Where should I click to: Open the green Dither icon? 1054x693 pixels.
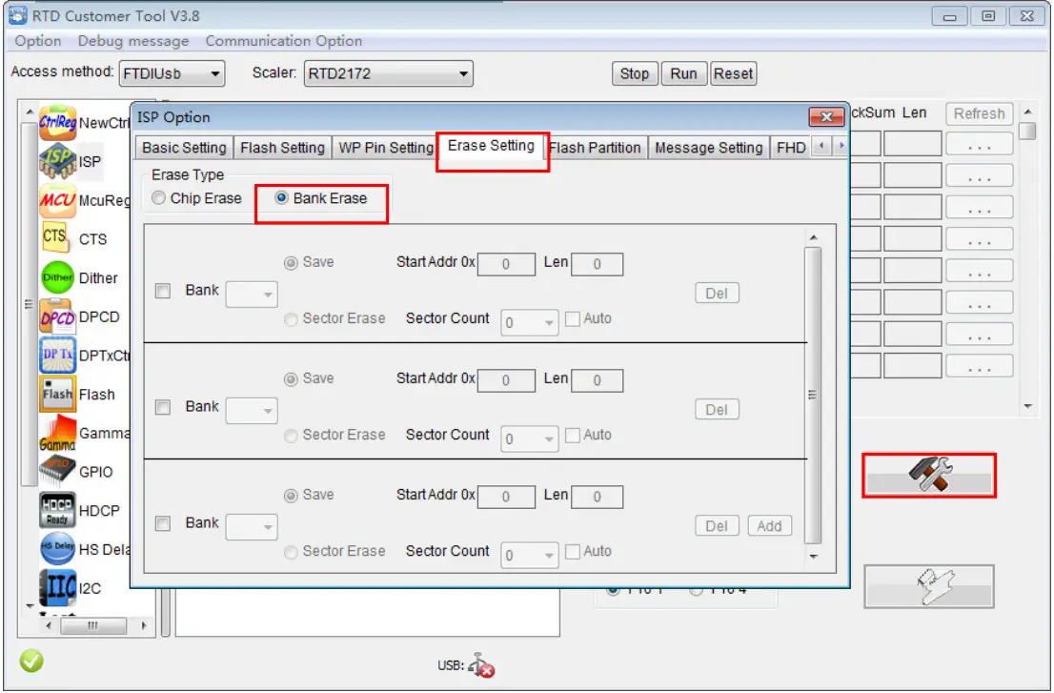click(x=57, y=277)
